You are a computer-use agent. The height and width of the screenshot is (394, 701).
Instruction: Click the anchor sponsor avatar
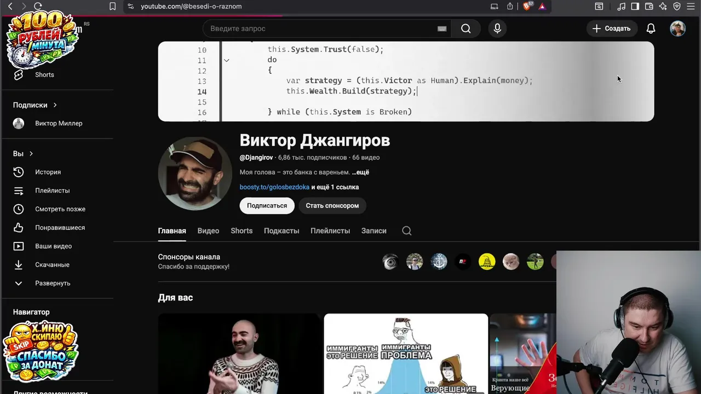[x=439, y=262]
